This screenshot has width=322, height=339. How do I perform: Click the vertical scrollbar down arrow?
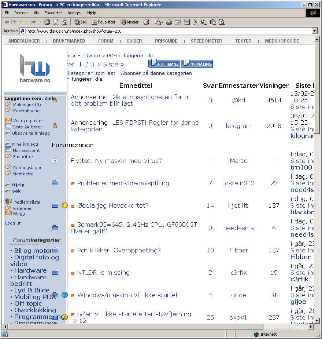(x=317, y=320)
